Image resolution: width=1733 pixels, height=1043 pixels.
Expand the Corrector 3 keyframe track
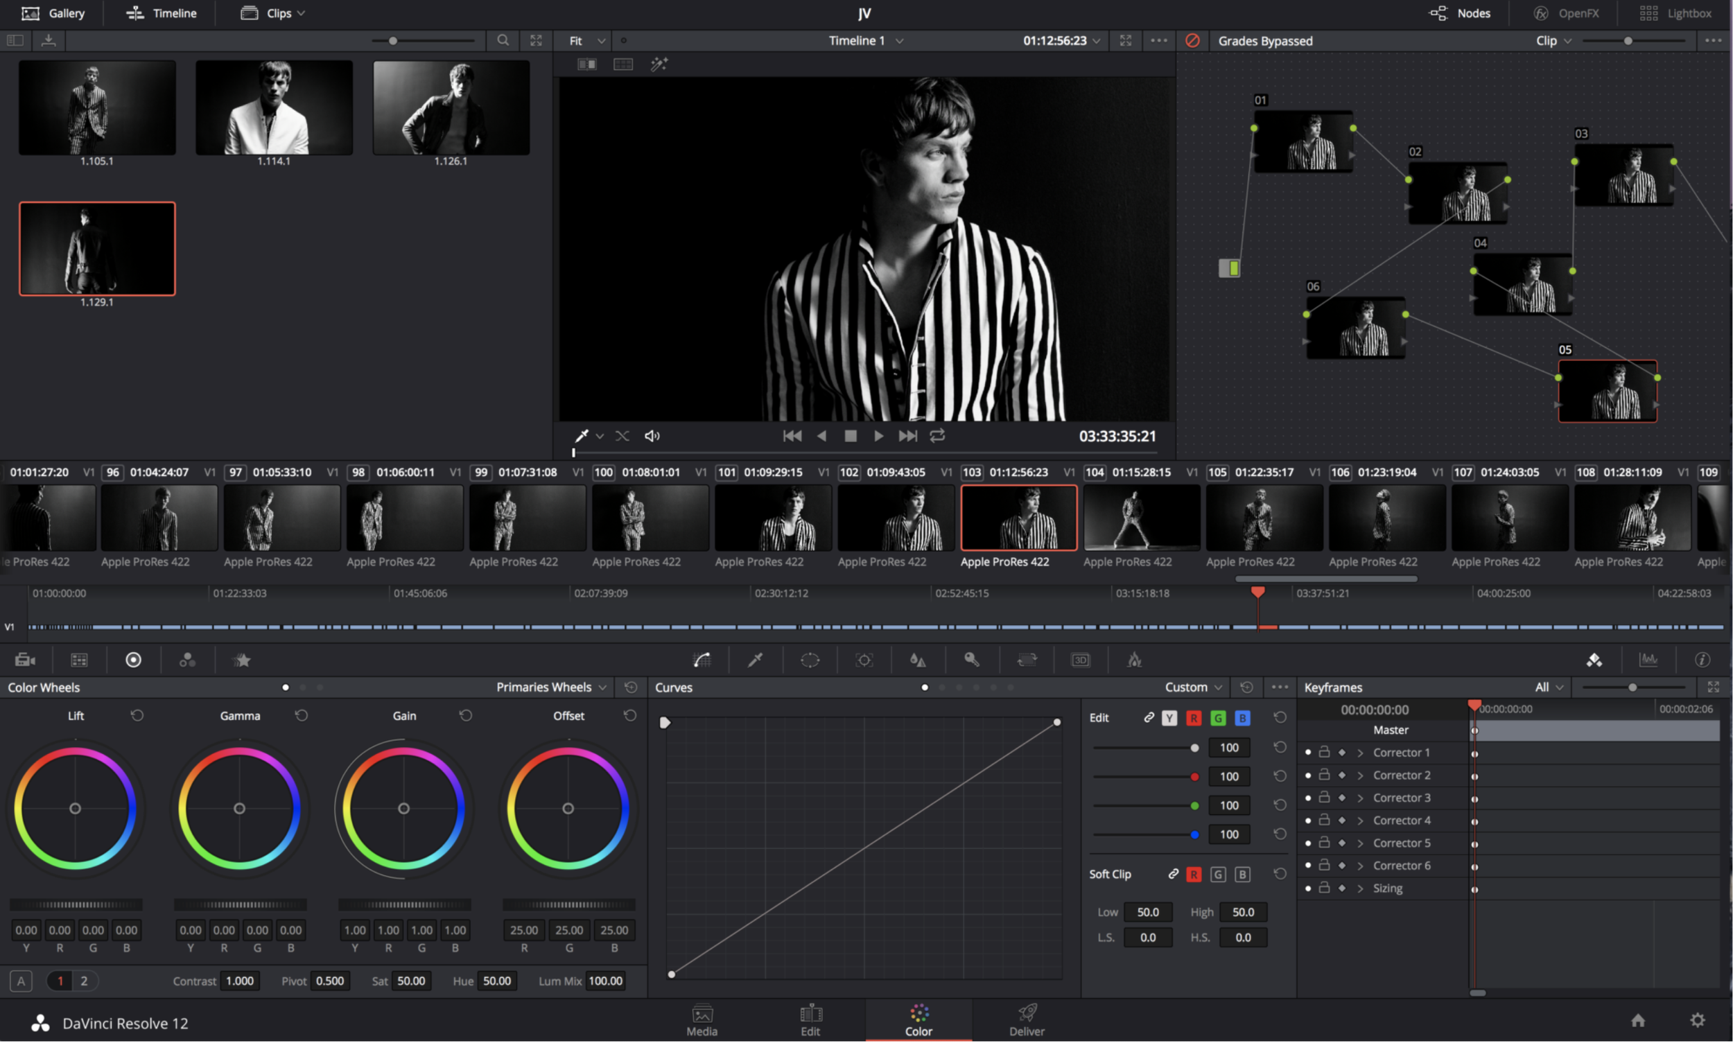[1360, 798]
